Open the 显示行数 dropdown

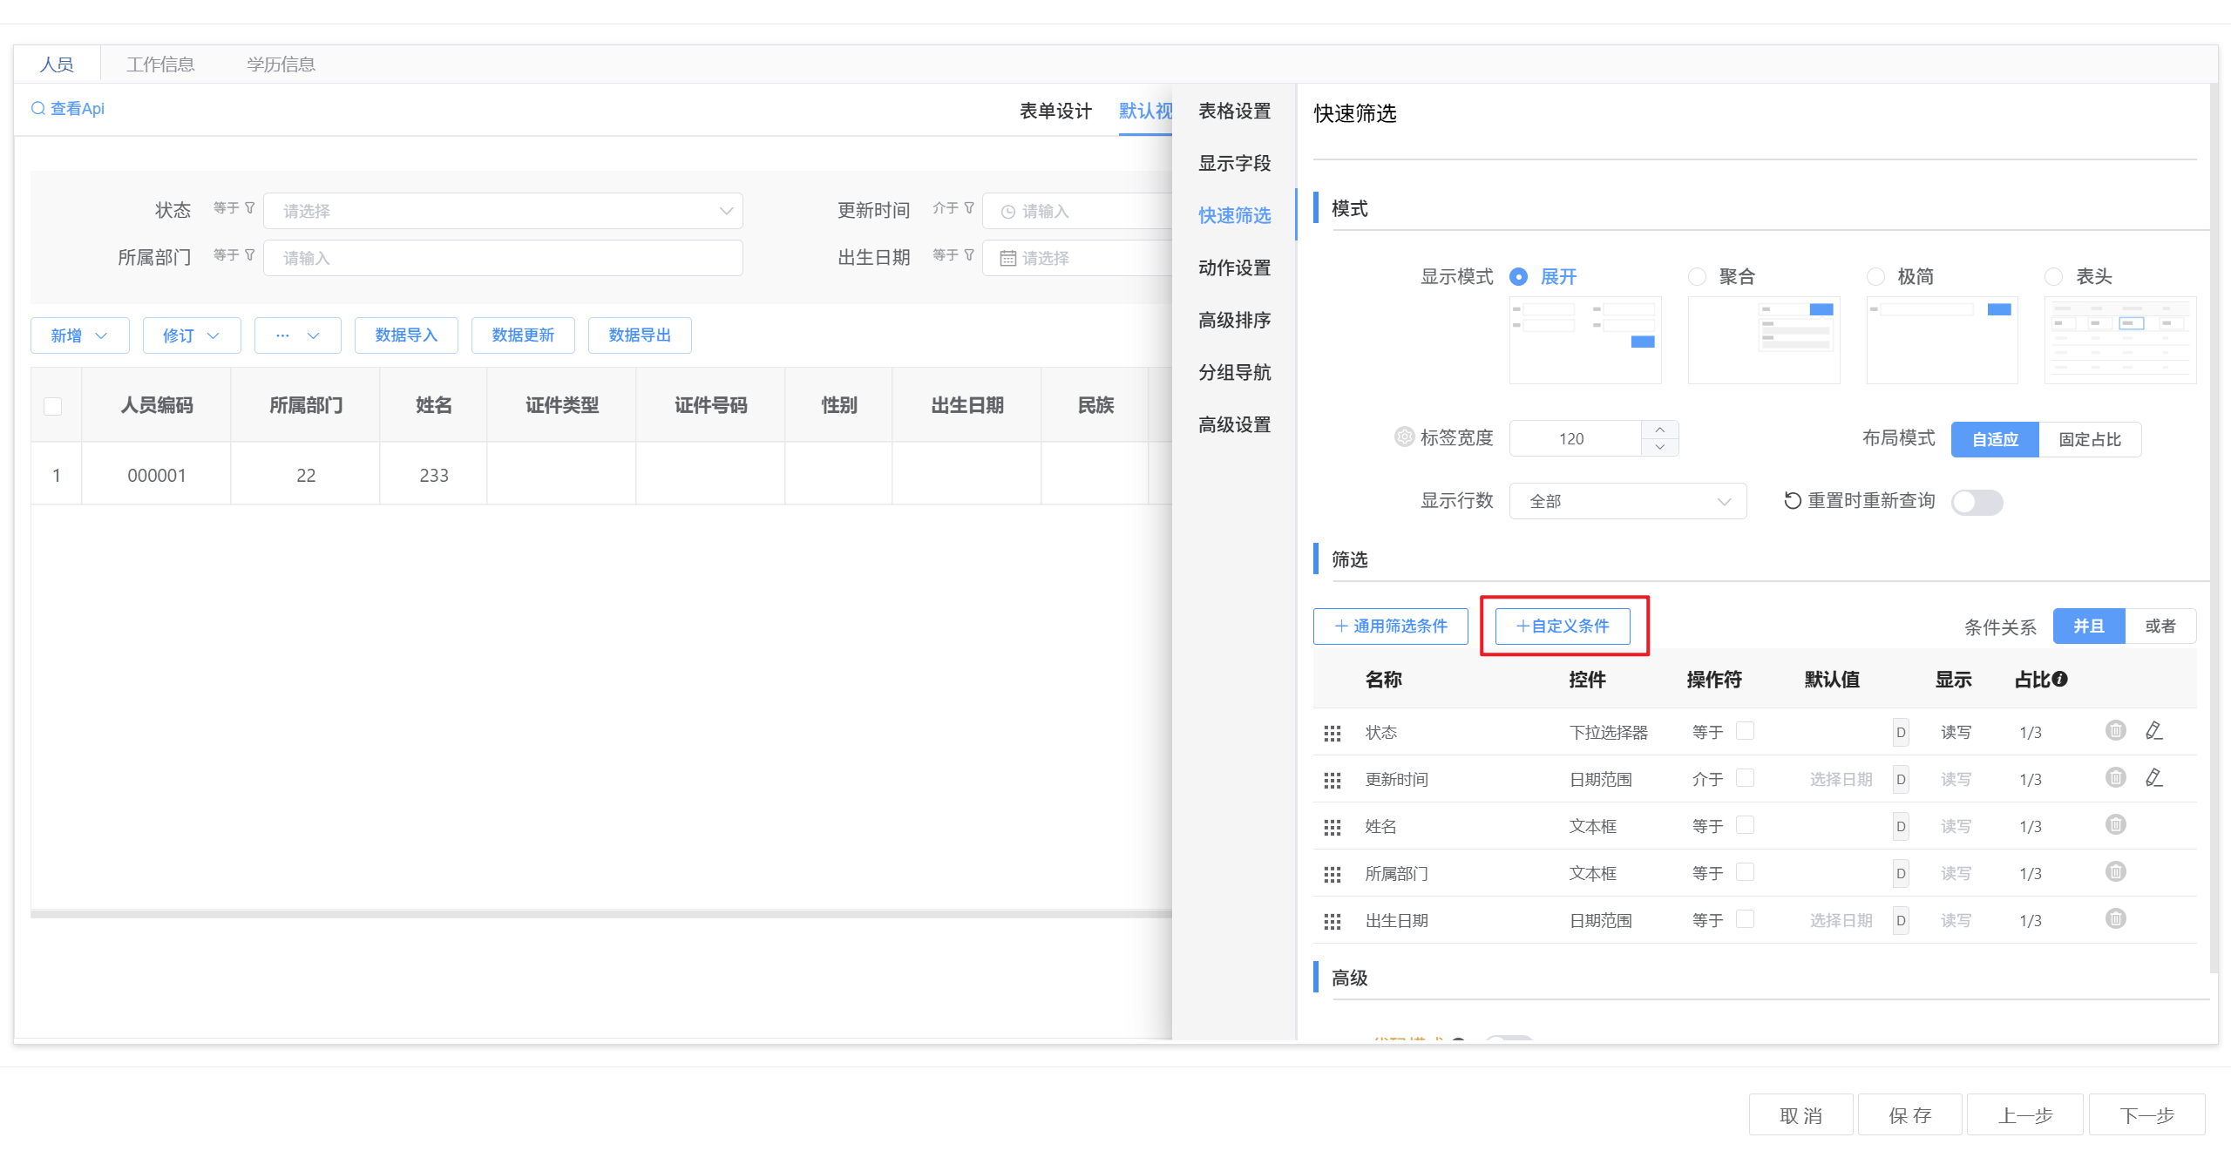(x=1627, y=501)
